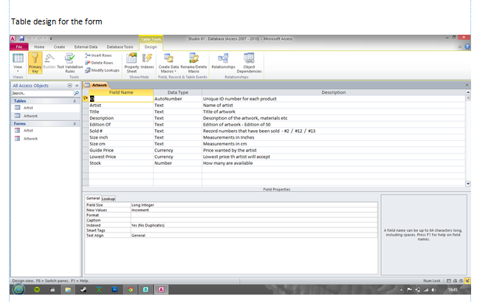Collapse the navigation pane shutter bar
The width and height of the screenshot is (477, 302).
[77, 86]
